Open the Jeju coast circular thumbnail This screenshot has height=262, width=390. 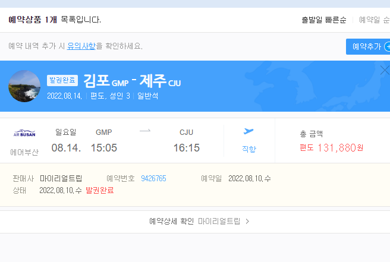[24, 87]
